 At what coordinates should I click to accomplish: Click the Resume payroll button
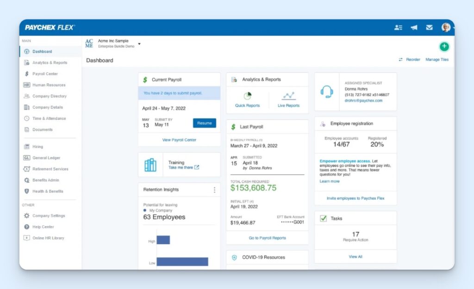point(204,123)
